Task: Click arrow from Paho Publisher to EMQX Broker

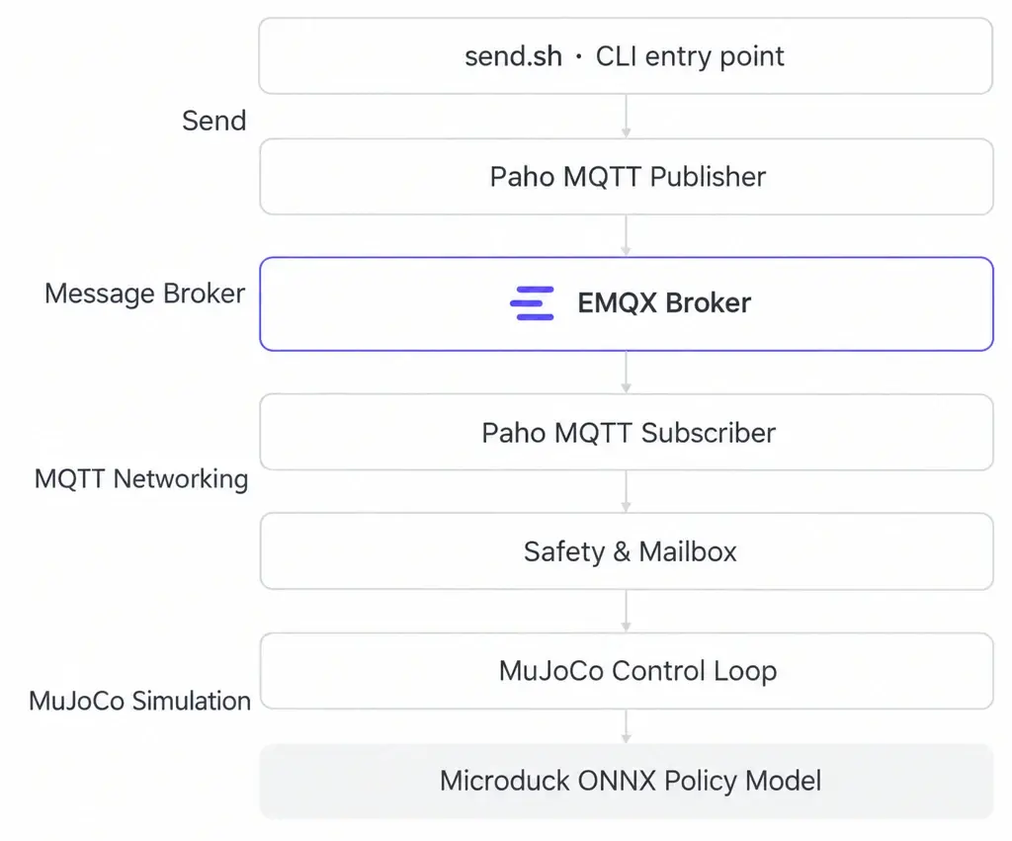Action: coord(626,236)
